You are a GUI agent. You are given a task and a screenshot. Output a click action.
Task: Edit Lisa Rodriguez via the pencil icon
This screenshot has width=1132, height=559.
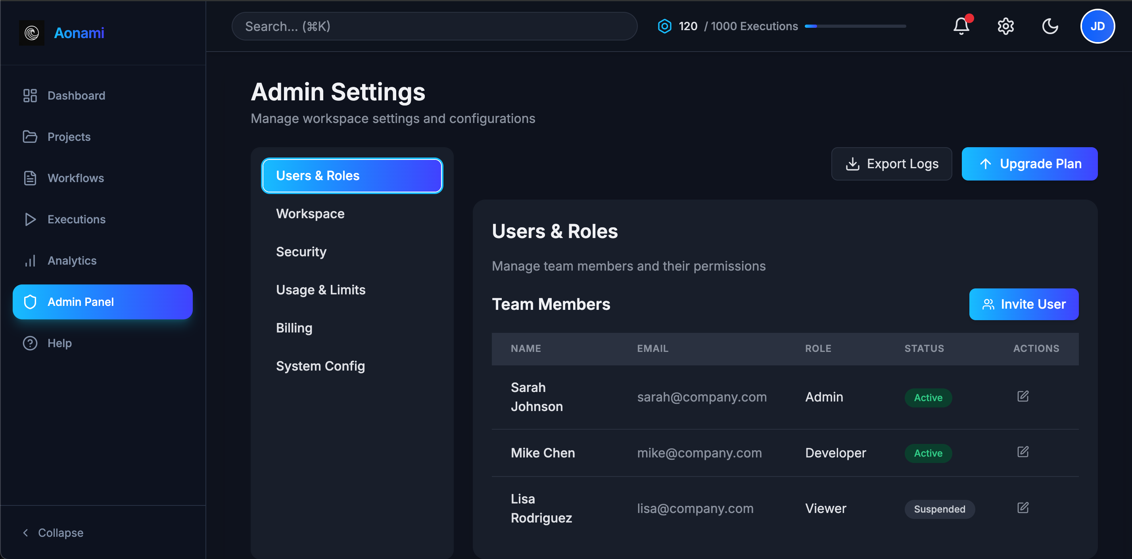coord(1023,507)
